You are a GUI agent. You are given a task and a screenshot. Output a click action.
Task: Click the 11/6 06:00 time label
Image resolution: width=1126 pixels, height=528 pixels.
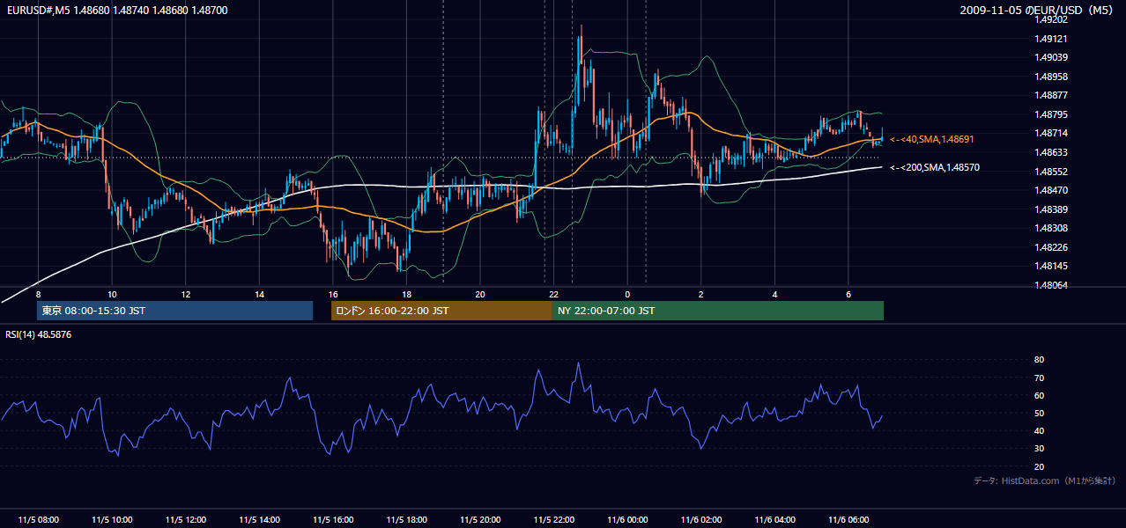coord(848,520)
